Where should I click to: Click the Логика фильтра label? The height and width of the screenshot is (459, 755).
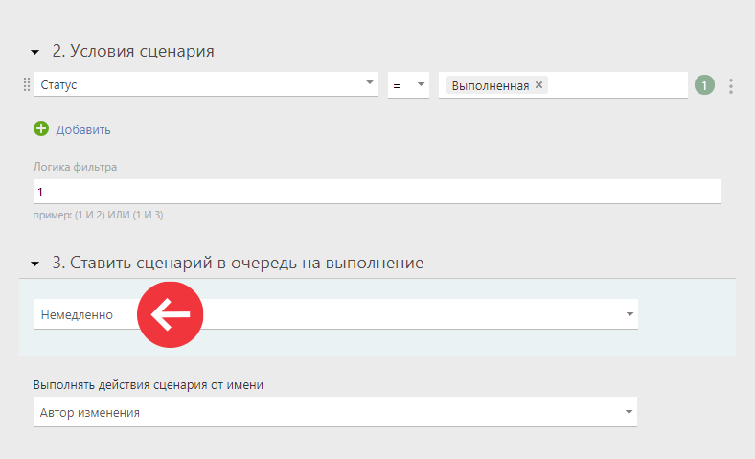pyautogui.click(x=75, y=167)
